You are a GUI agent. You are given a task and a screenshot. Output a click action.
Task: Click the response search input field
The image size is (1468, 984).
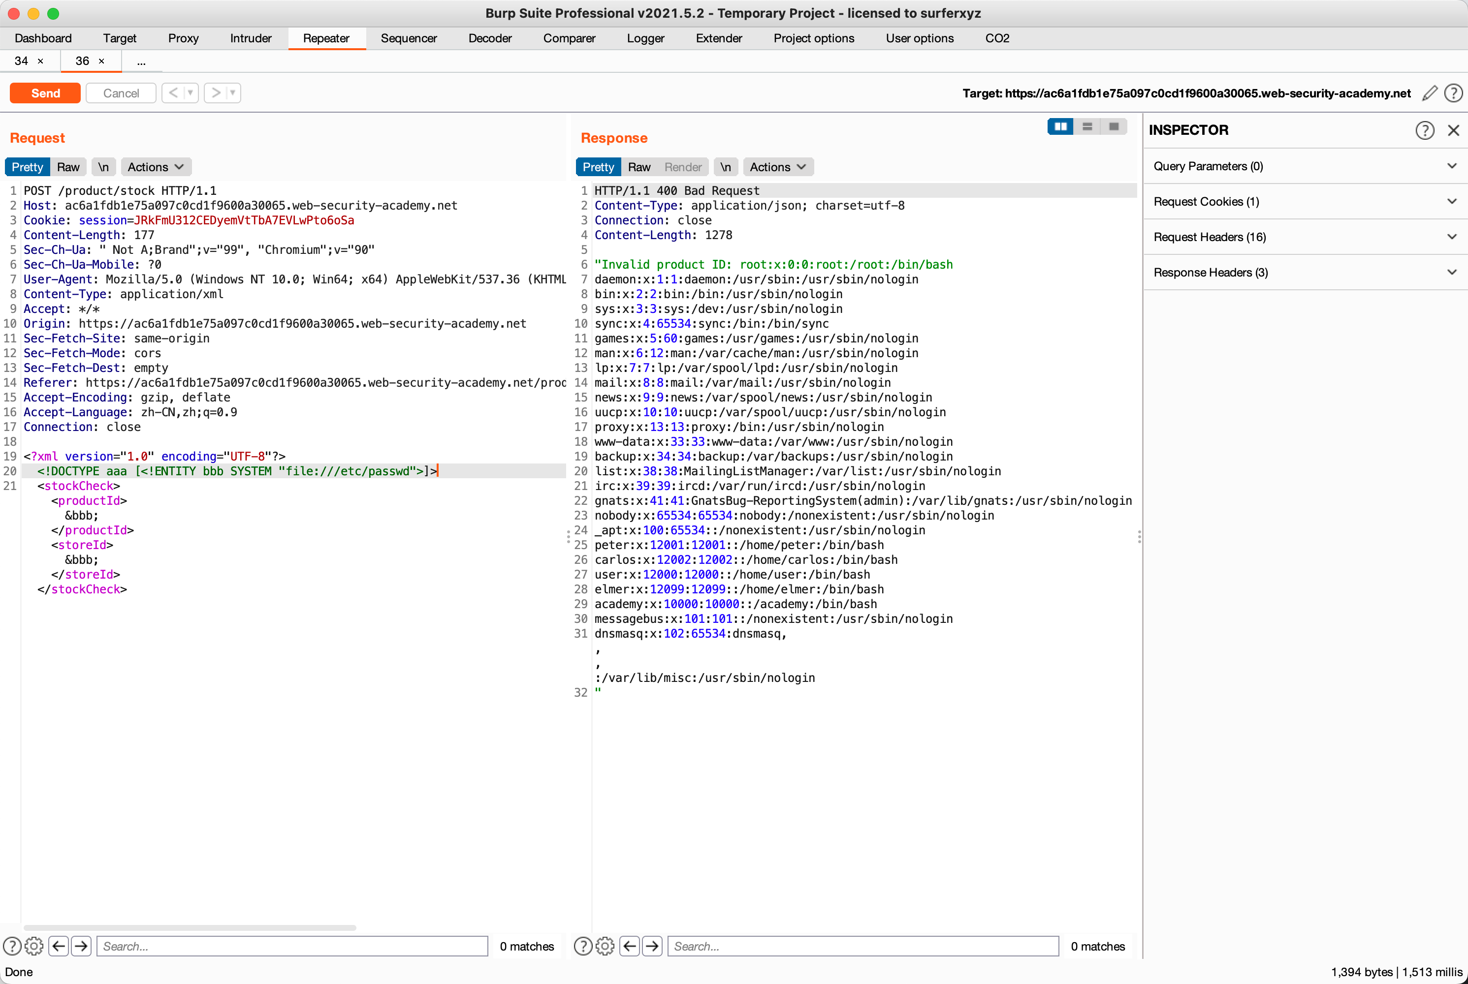[863, 946]
